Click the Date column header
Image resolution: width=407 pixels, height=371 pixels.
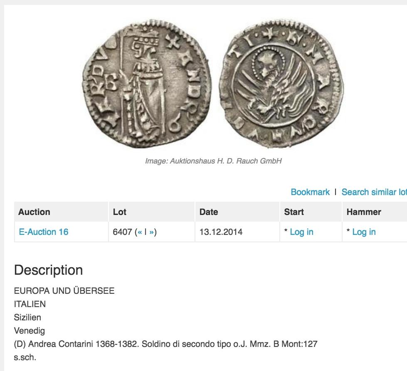(x=209, y=212)
